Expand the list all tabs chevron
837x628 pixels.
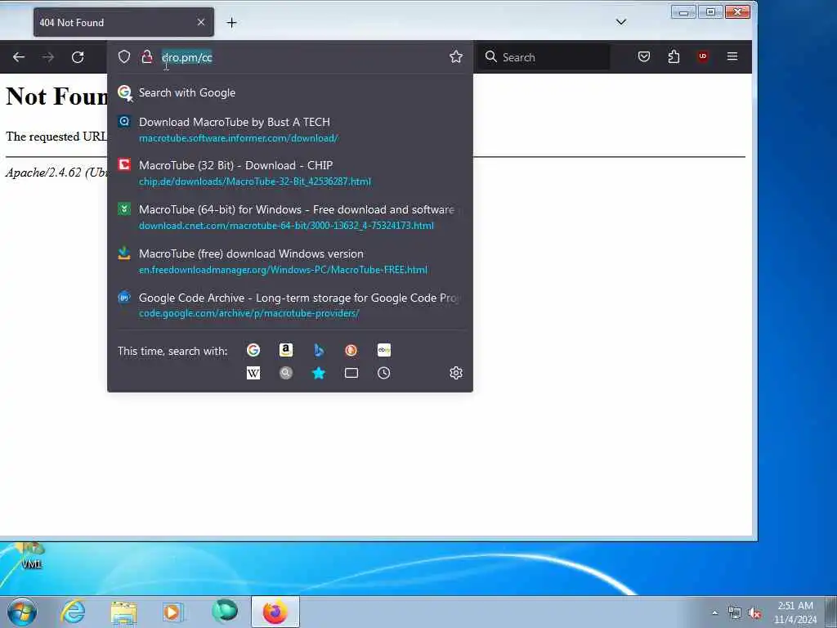[621, 22]
